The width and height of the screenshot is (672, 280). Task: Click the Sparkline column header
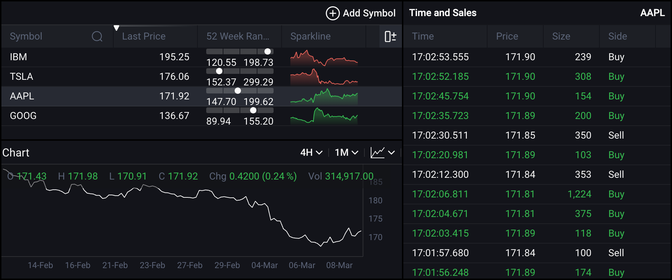point(310,36)
